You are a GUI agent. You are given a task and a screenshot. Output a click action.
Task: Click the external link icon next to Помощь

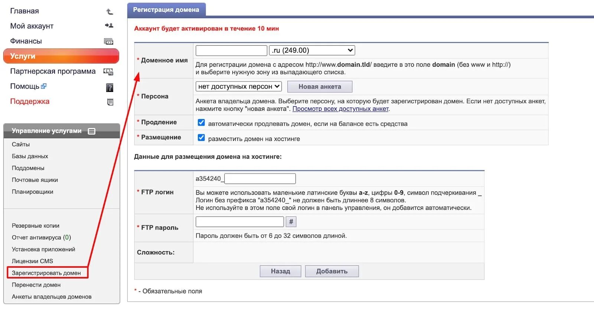[44, 86]
